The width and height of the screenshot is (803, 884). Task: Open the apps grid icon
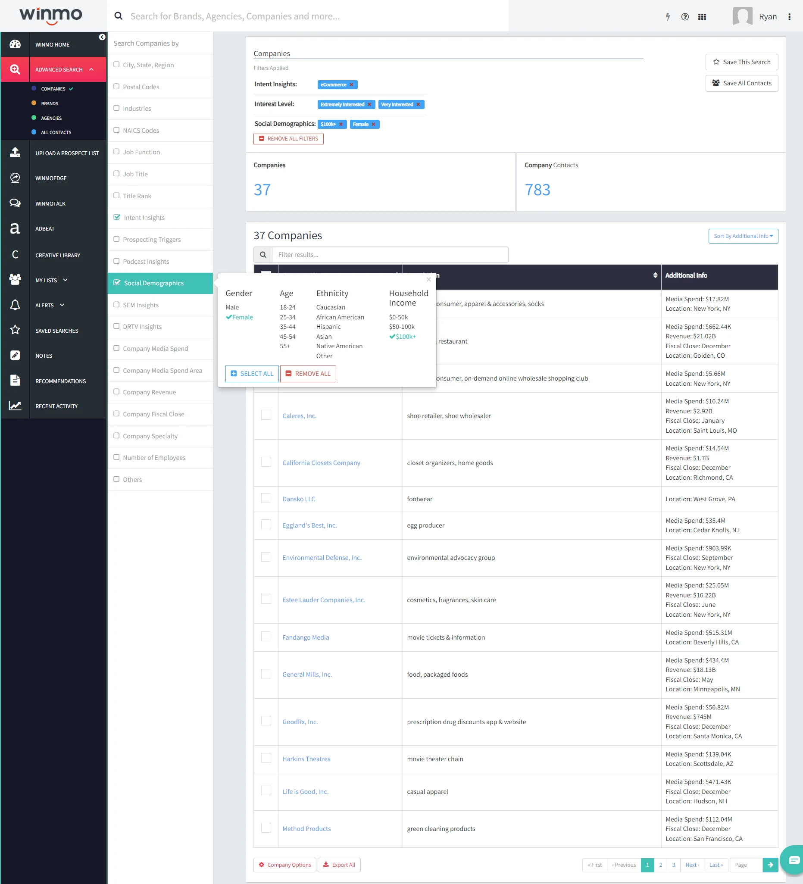point(702,17)
